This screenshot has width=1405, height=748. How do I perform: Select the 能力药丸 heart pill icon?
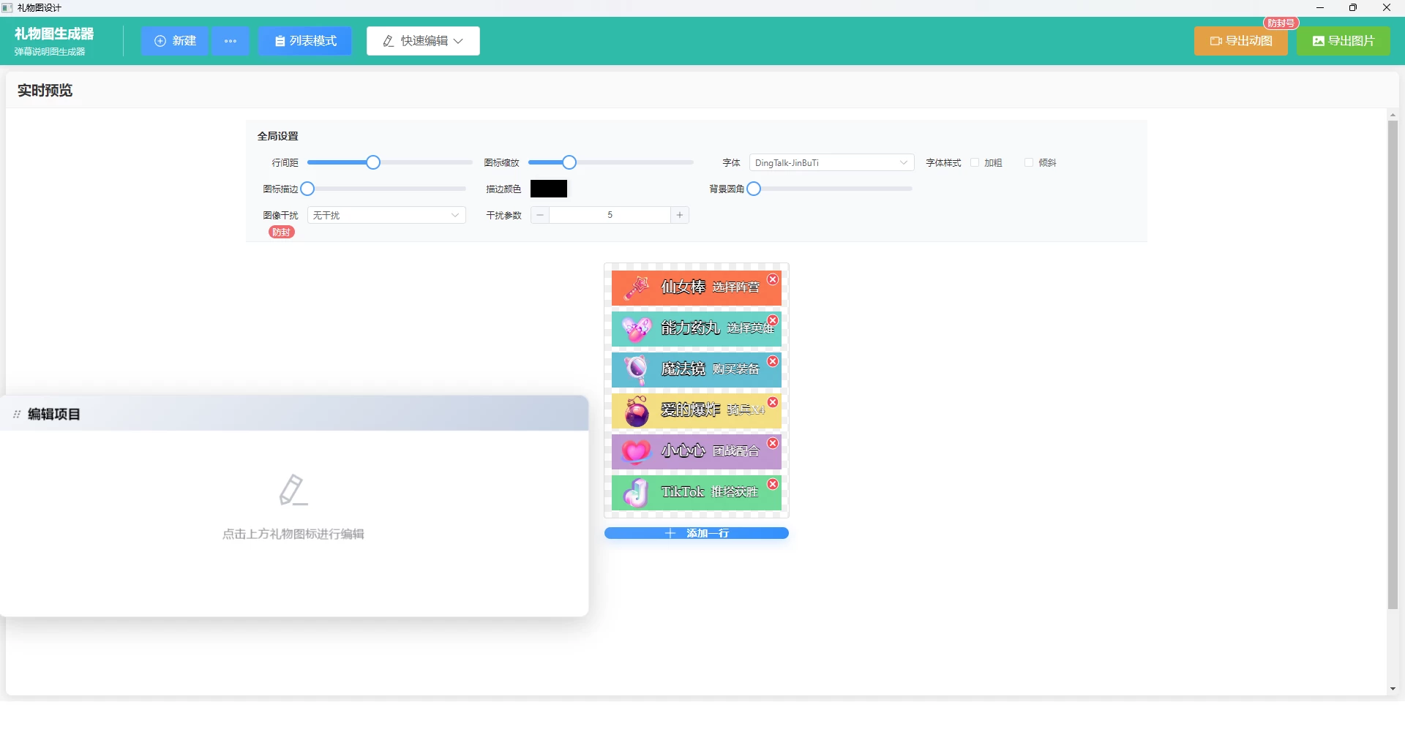pos(636,329)
